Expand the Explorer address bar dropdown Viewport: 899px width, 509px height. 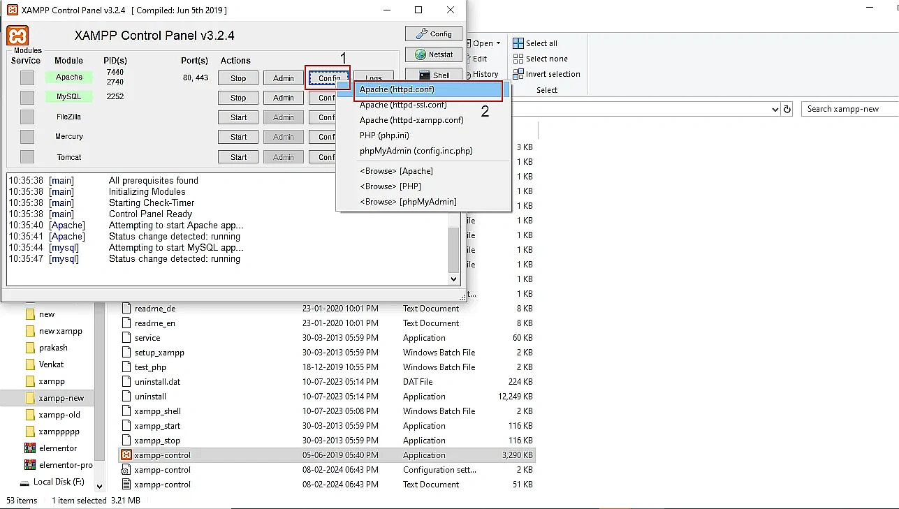(x=775, y=110)
